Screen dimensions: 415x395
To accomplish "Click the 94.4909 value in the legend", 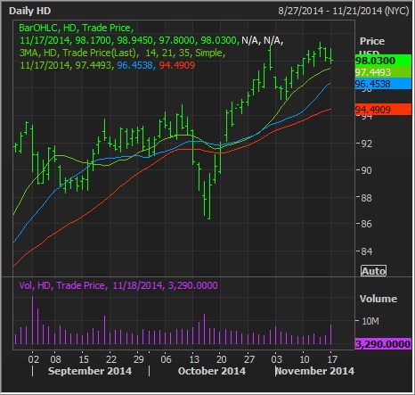I will [177, 65].
